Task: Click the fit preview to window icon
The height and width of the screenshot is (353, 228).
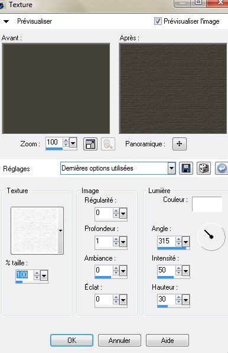Action: (x=90, y=144)
